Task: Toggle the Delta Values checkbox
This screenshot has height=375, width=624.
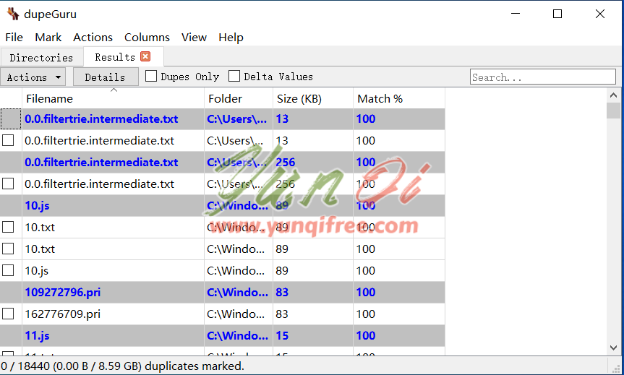Action: pyautogui.click(x=234, y=76)
